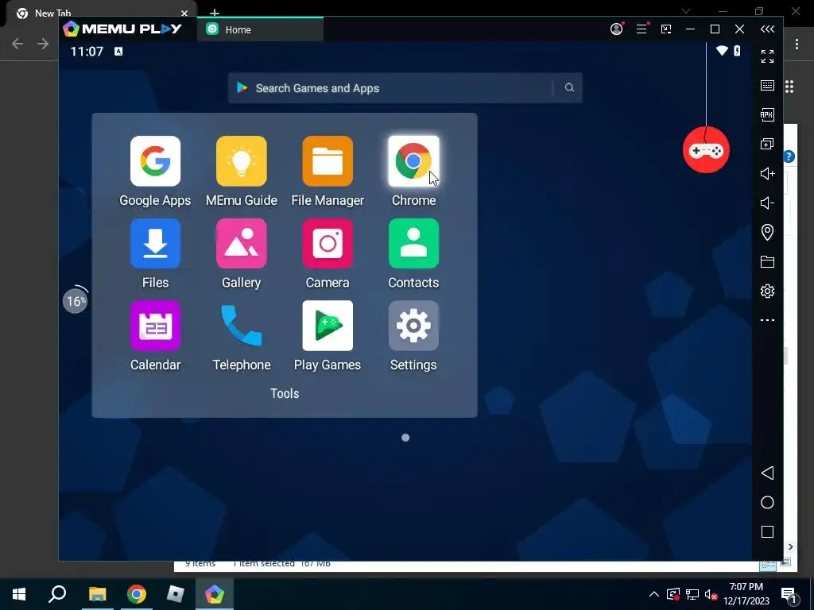
Task: Collapse the MEmu sidebar with arrows
Action: point(767,29)
